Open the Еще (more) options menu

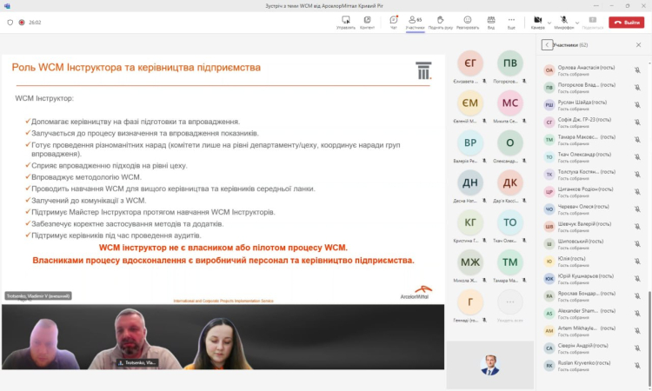511,21
